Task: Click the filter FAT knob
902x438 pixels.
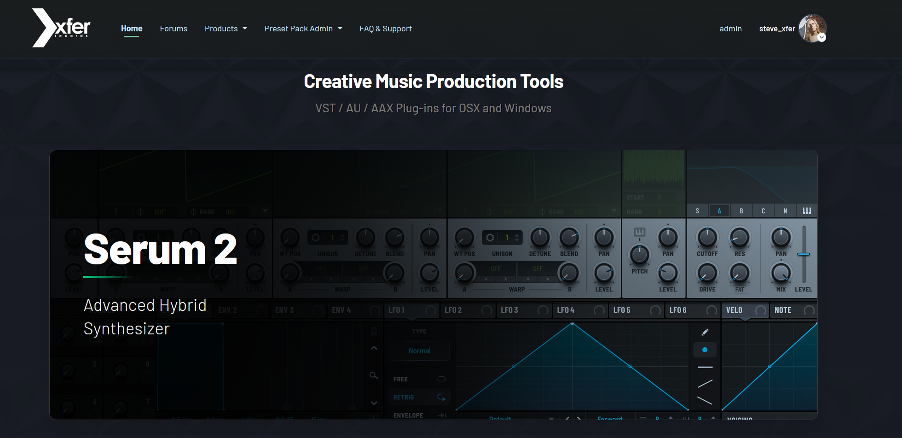Action: click(x=740, y=273)
